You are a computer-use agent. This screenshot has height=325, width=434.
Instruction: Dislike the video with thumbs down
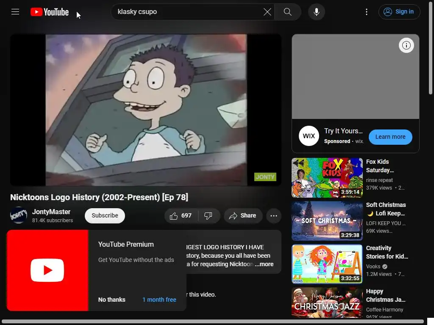[208, 215]
